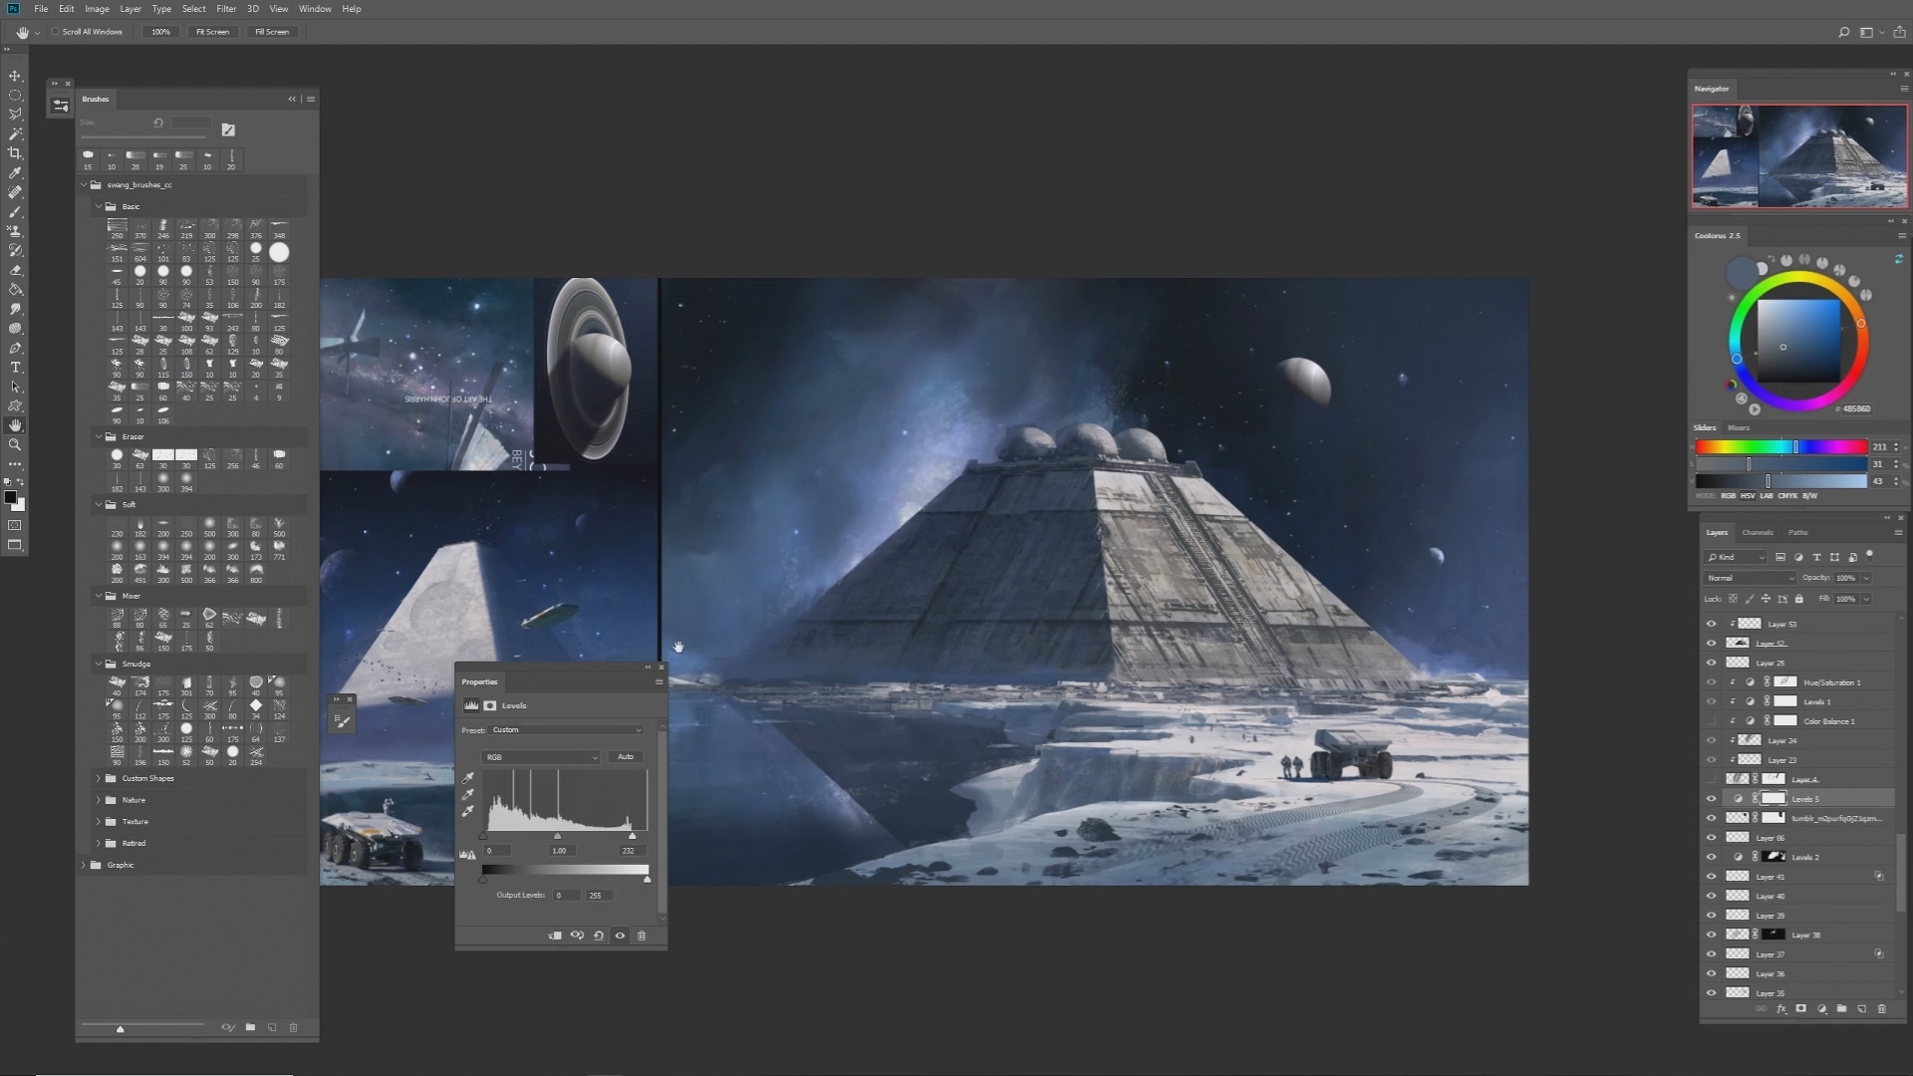Switch to the Channels tab

point(1757,533)
